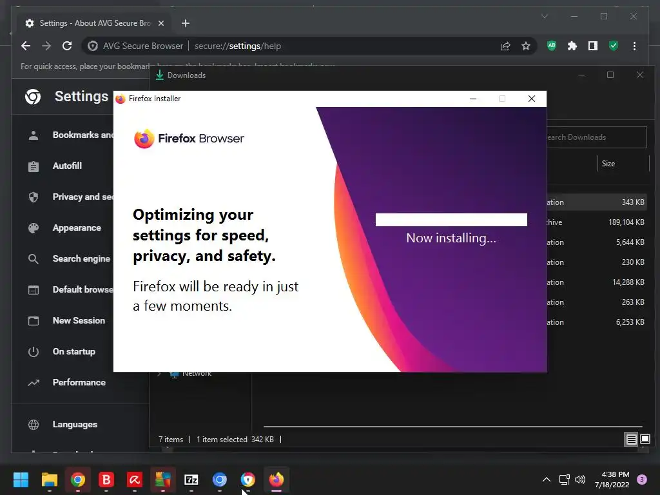Select the 6,253 KB file row
Viewport: 660px width, 495px height.
596,322
